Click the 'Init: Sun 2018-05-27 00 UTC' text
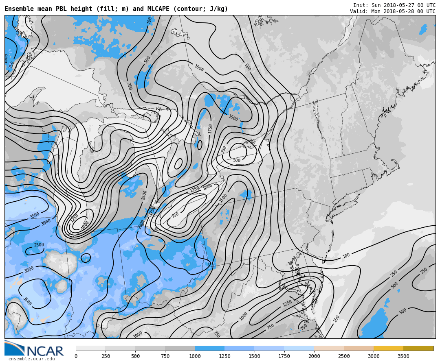440x364 pixels. [394, 5]
